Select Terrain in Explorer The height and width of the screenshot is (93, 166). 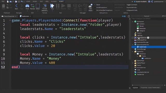pyautogui.click(x=142, y=26)
